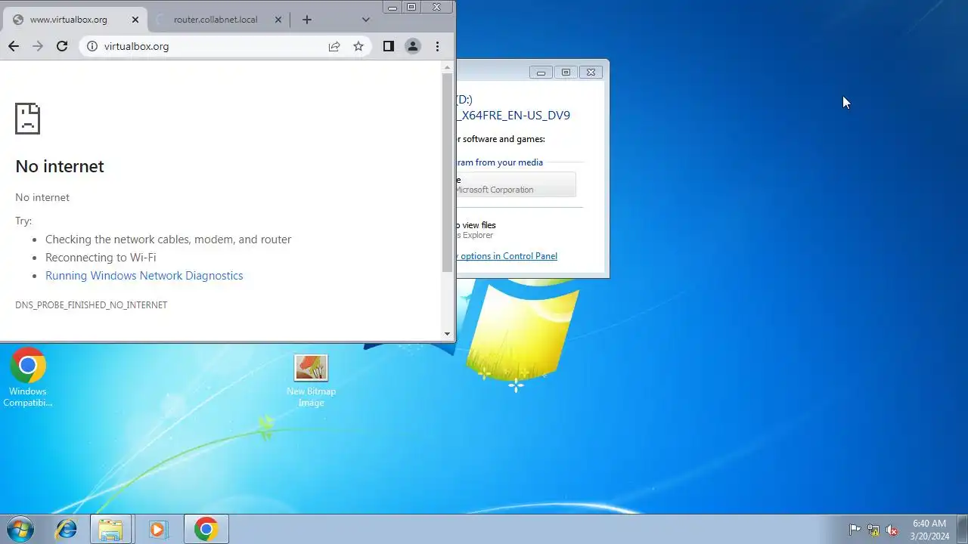Screen dimensions: 968x544
Task: Switch to the router.collabnet.local tab
Action: (216, 20)
